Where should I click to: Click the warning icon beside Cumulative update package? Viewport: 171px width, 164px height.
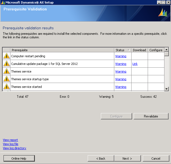[x=7, y=64]
